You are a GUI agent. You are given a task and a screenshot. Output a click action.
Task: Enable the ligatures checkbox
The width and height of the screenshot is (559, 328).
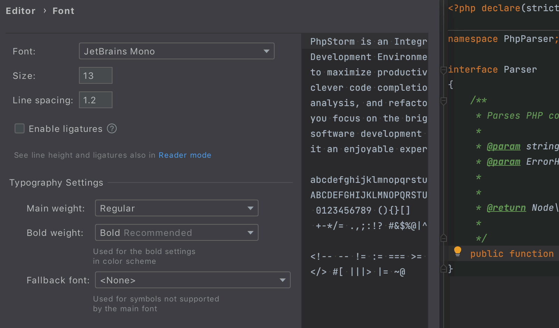[x=20, y=129]
